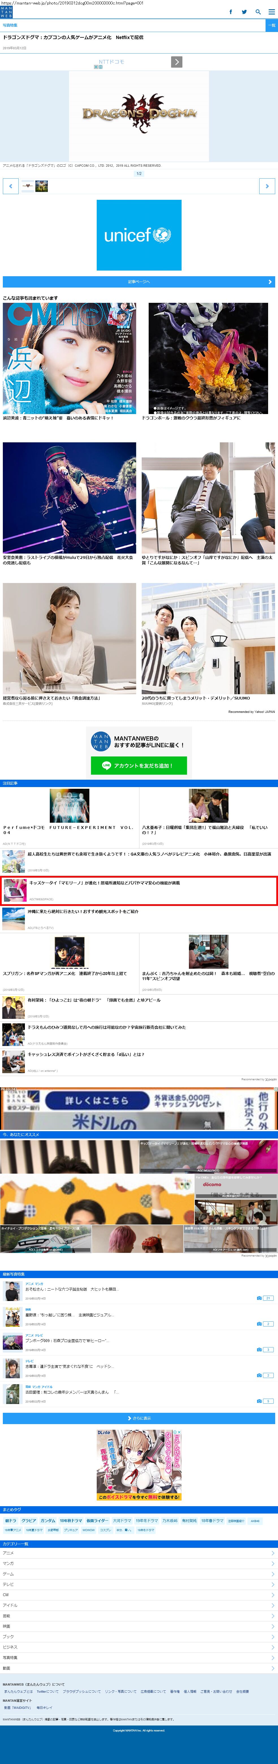Image resolution: width=278 pixels, height=1764 pixels.
Task: Open the DLsite voice drama ad
Action: pos(139,1465)
